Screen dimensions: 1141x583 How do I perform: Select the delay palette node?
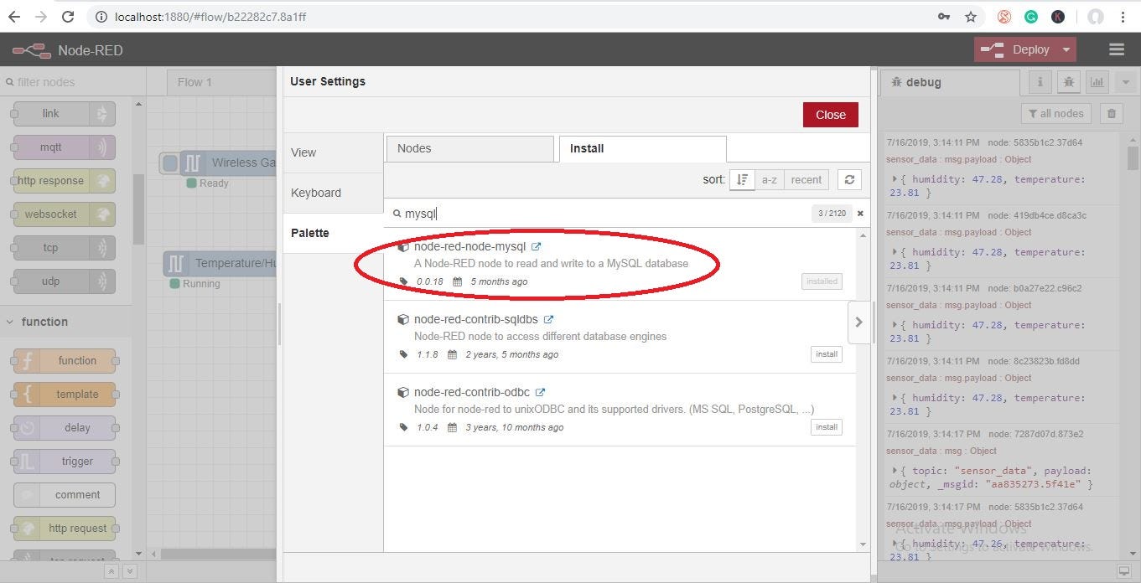point(65,428)
